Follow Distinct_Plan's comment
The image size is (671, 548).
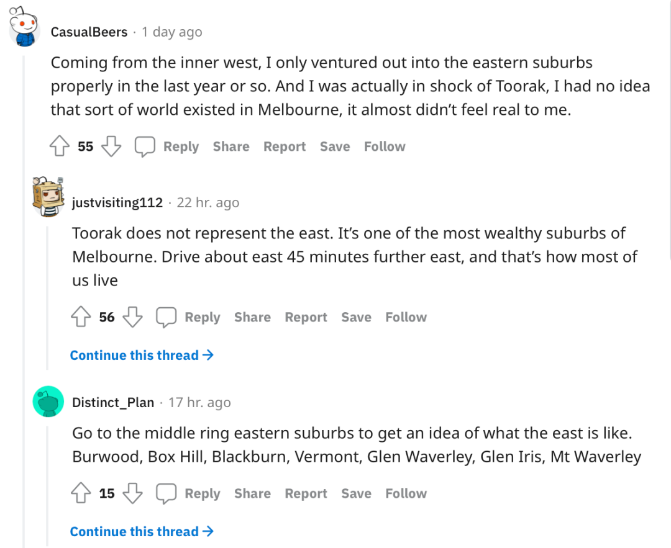coord(406,493)
